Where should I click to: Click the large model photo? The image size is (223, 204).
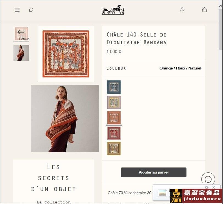click(x=65, y=118)
